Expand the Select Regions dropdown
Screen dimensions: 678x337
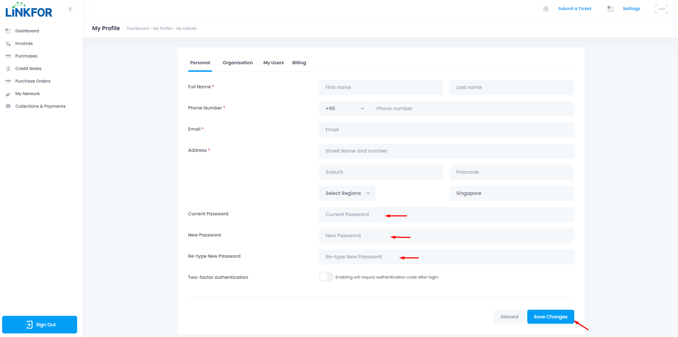pos(347,193)
